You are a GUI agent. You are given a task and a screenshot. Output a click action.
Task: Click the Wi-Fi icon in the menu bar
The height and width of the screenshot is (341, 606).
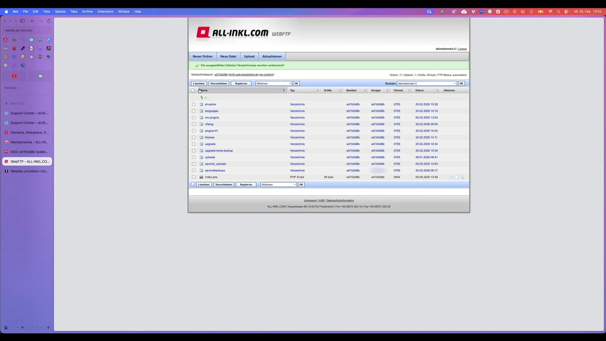550,11
